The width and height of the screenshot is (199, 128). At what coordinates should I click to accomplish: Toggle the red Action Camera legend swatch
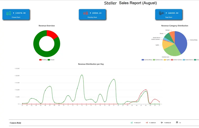172,60
